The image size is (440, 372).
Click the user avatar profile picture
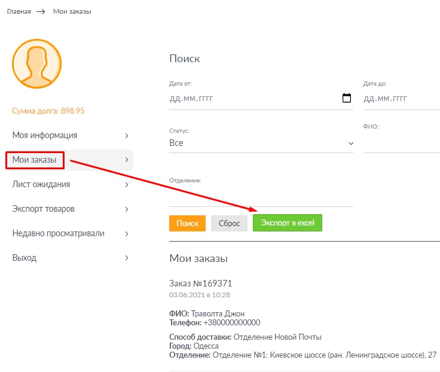click(x=37, y=64)
